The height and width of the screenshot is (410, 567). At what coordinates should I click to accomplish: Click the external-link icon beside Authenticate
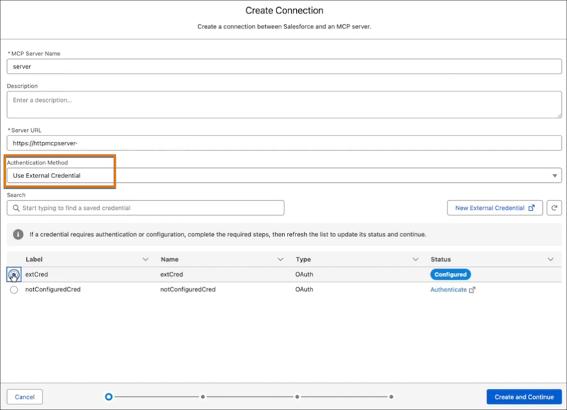[472, 289]
